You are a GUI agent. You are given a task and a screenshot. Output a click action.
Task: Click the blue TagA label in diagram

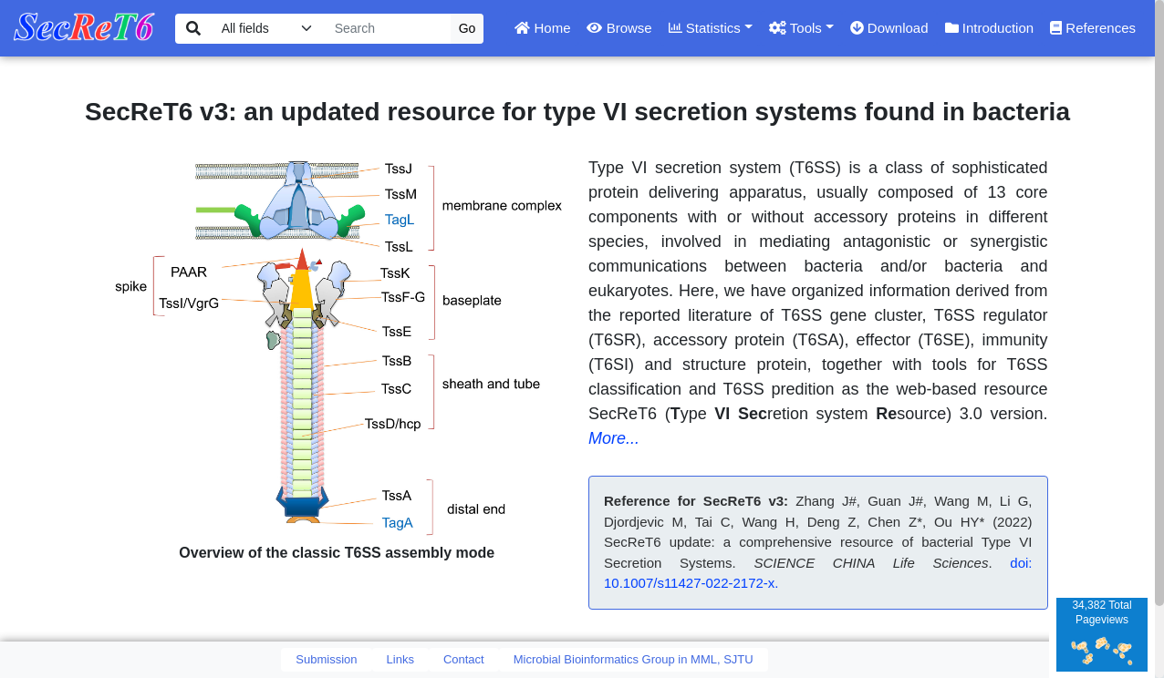point(397,523)
